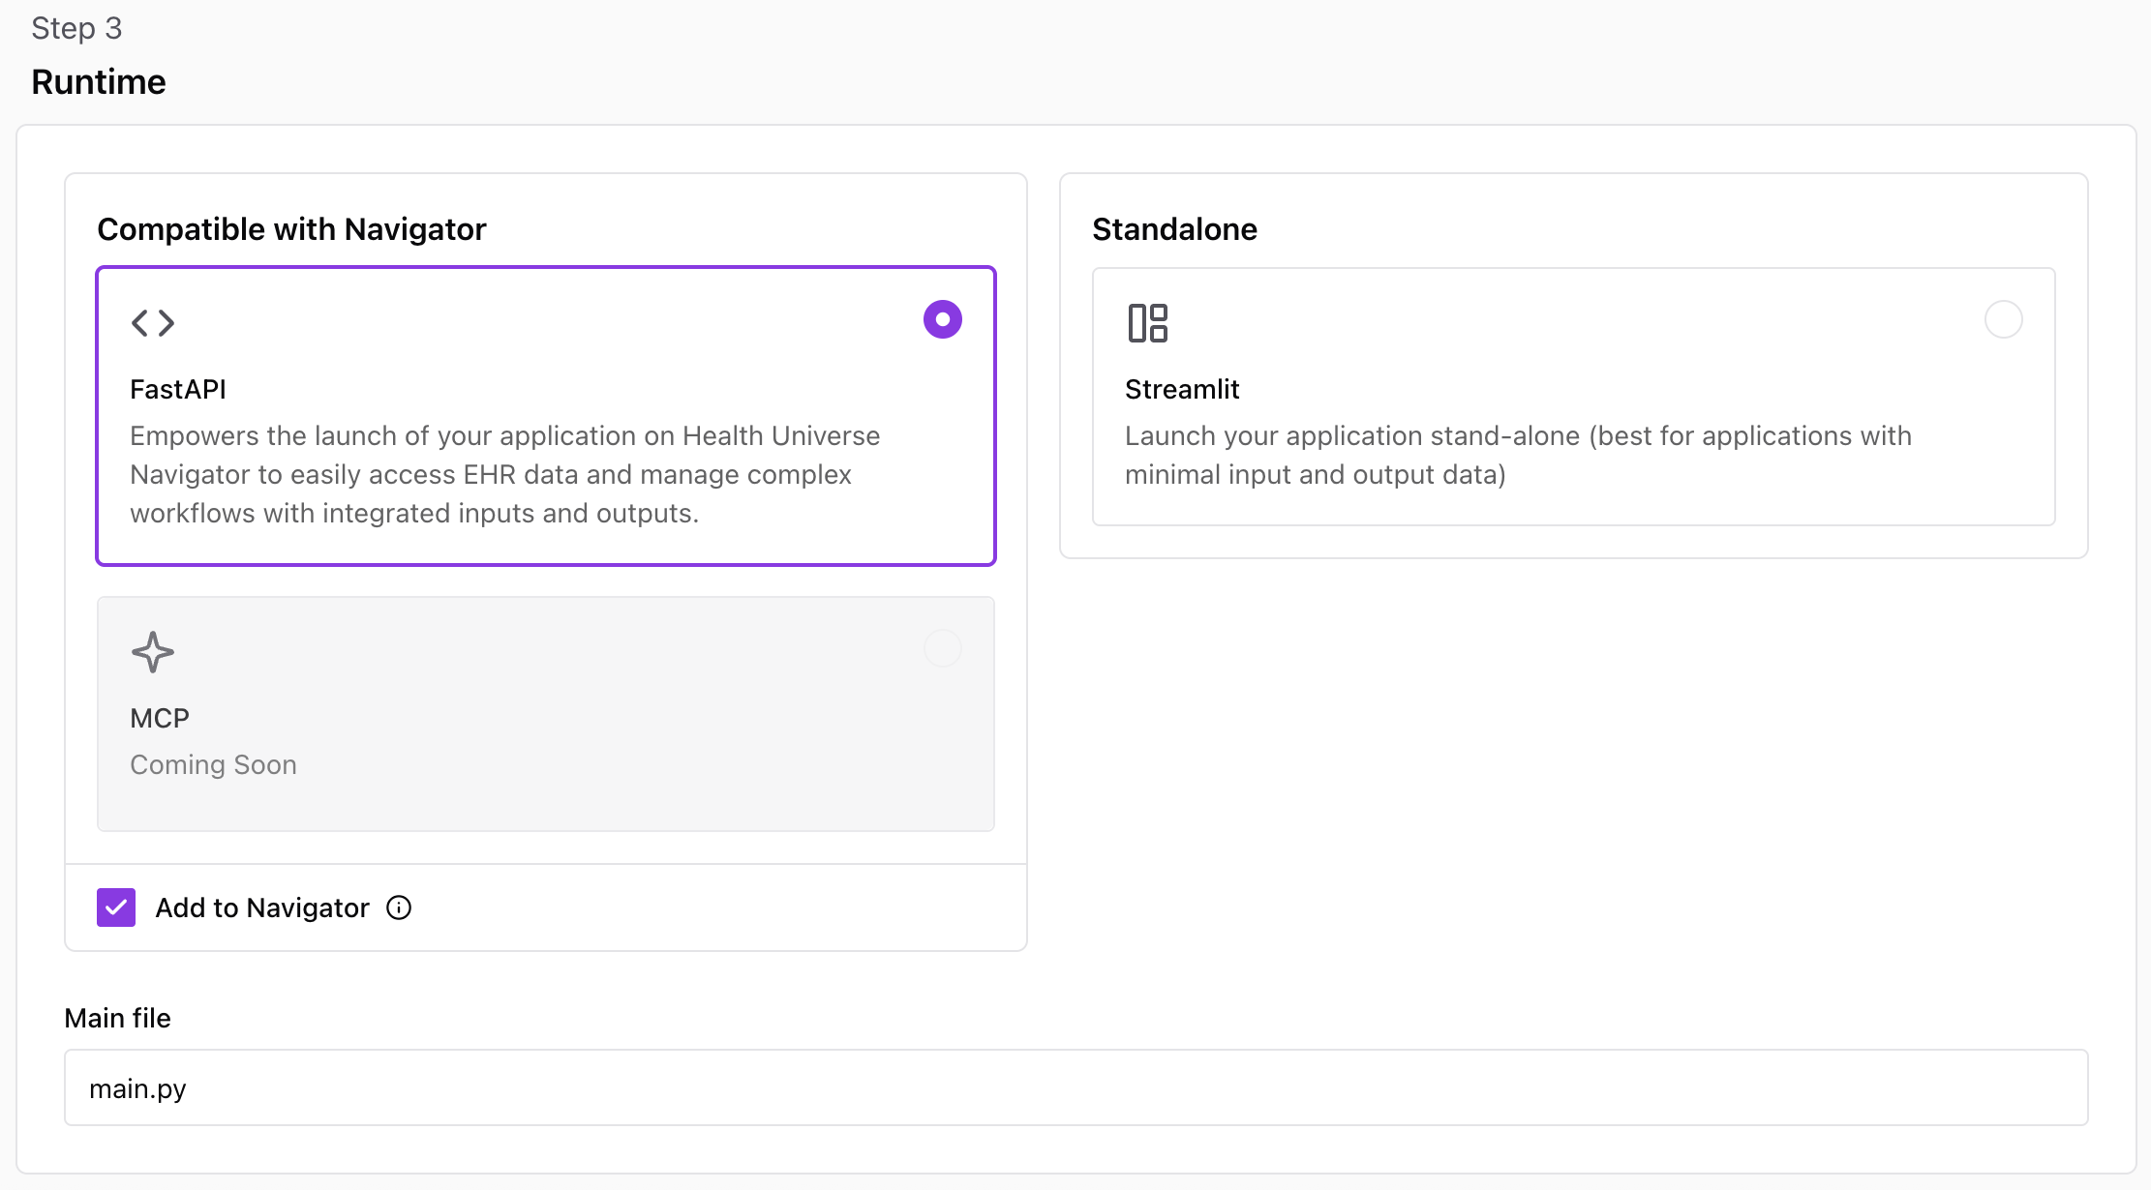Screen dimensions: 2151x1190
Task: Uncheck the Add to Navigator checkbox
Action: click(116, 907)
